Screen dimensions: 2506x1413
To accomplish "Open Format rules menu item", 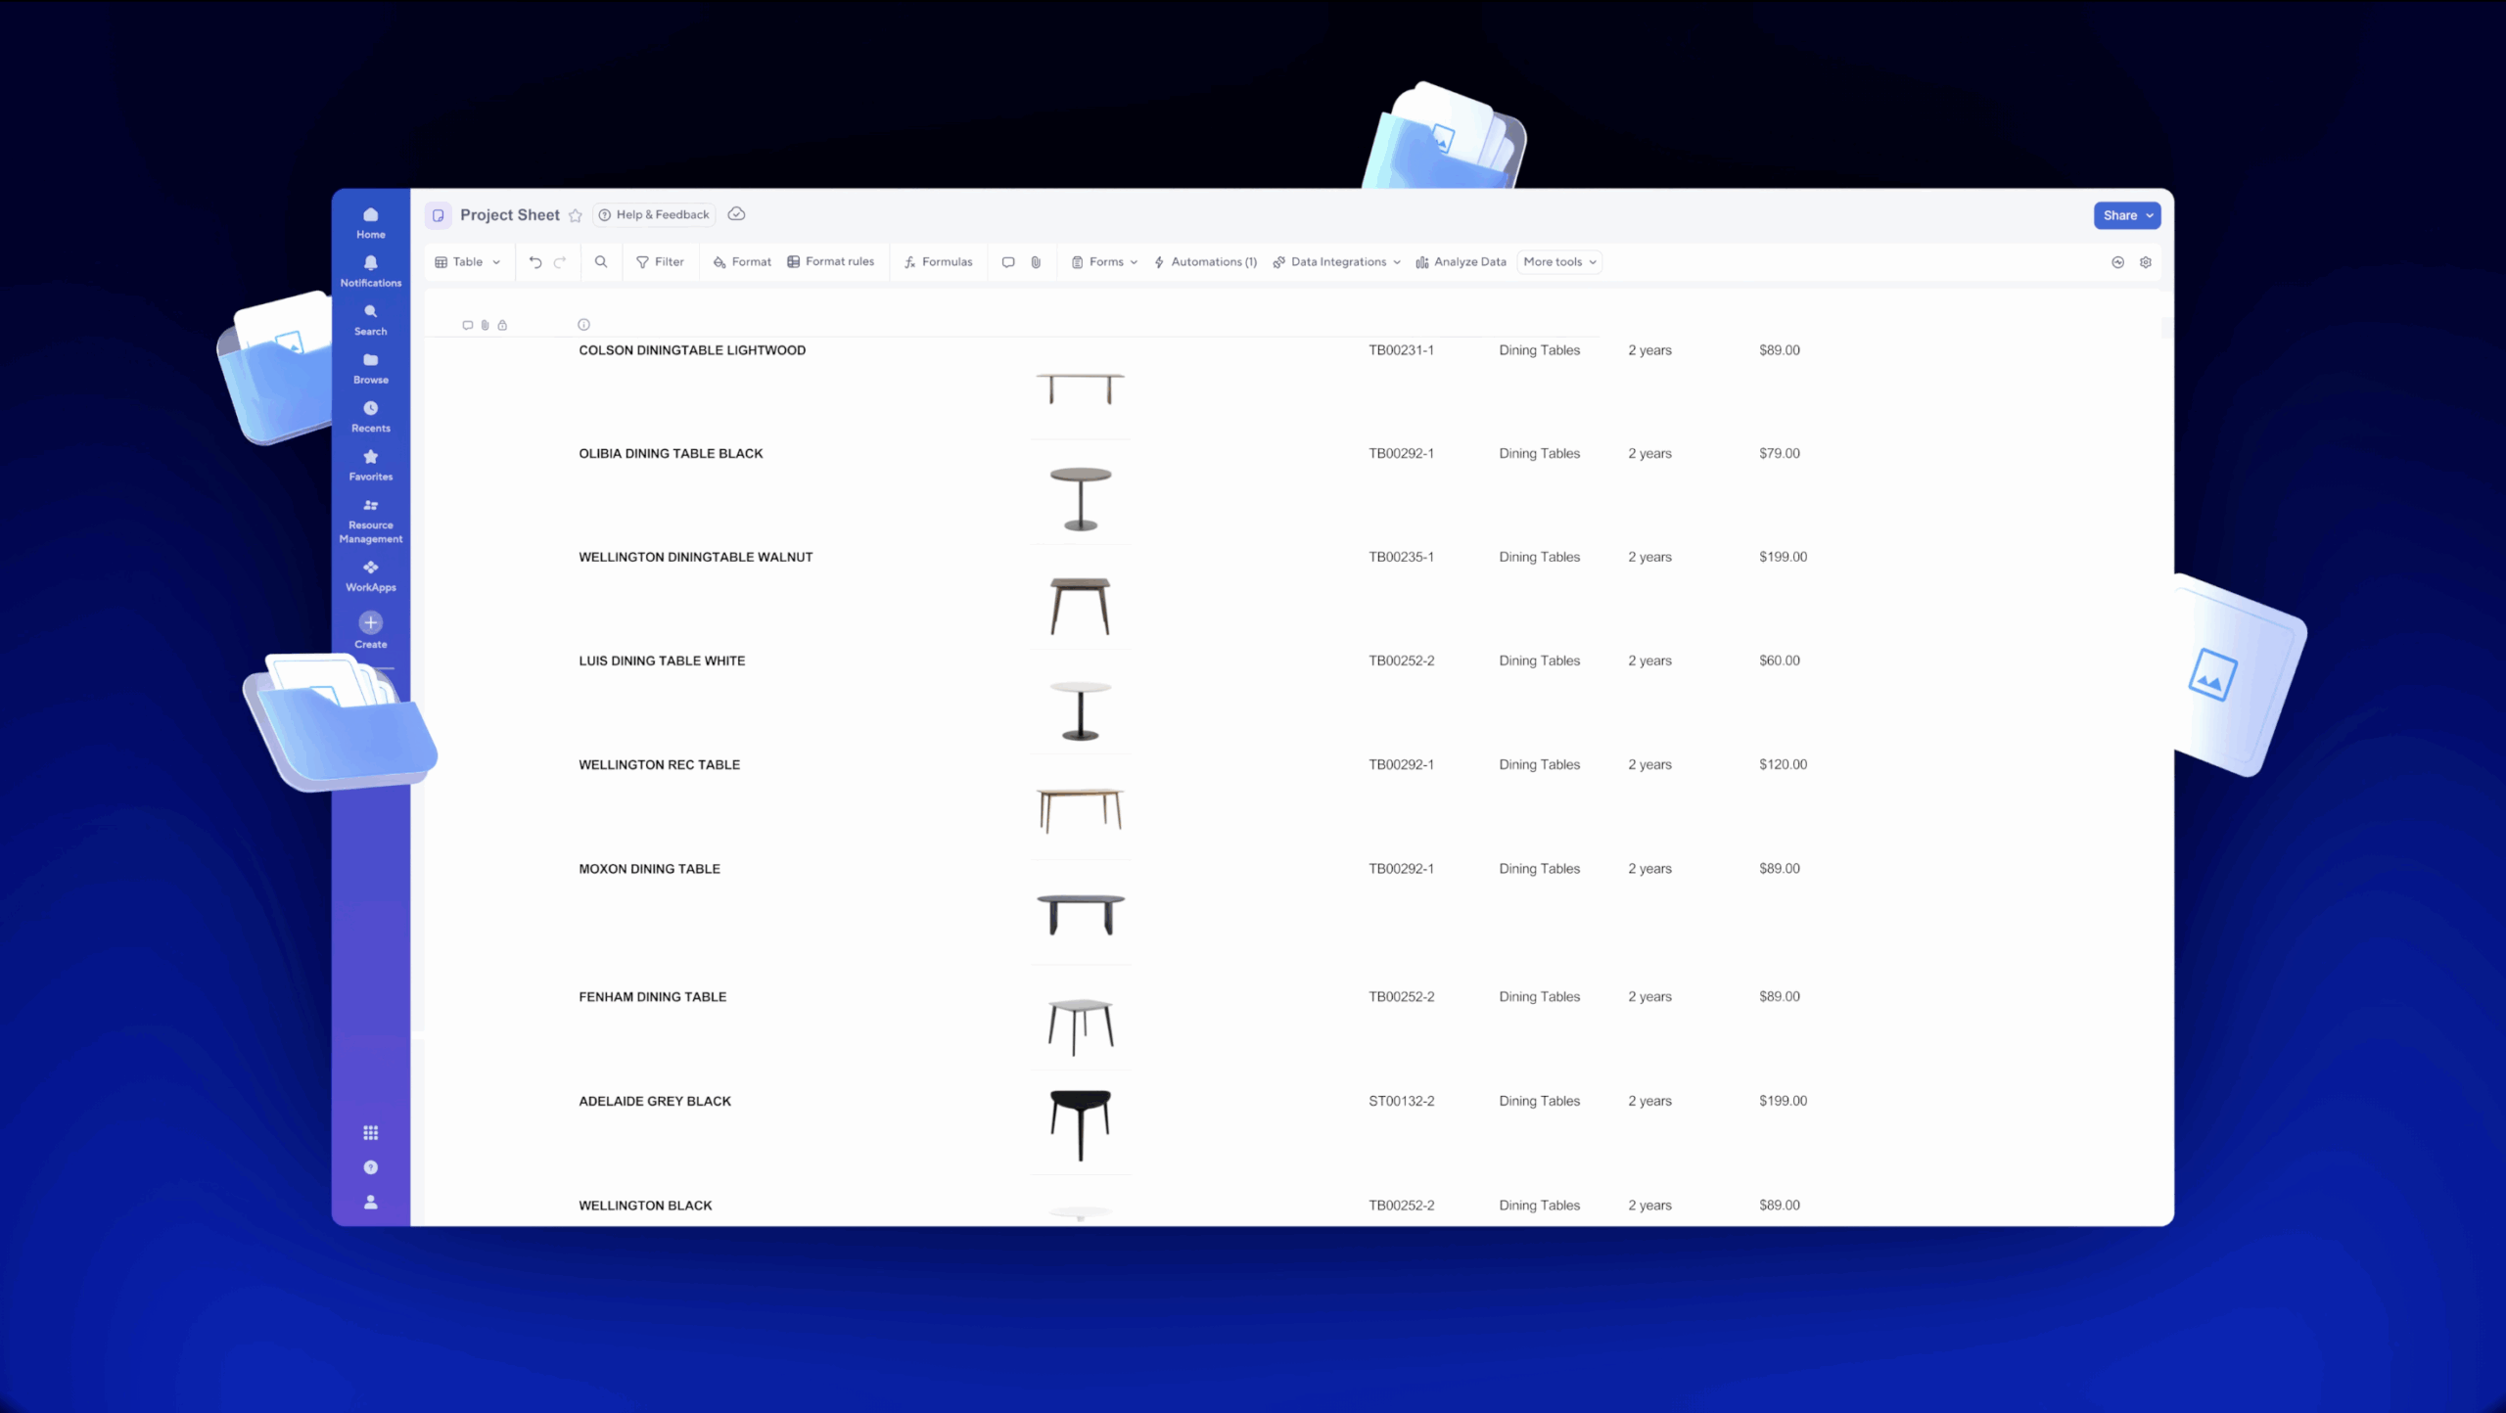I will point(831,262).
